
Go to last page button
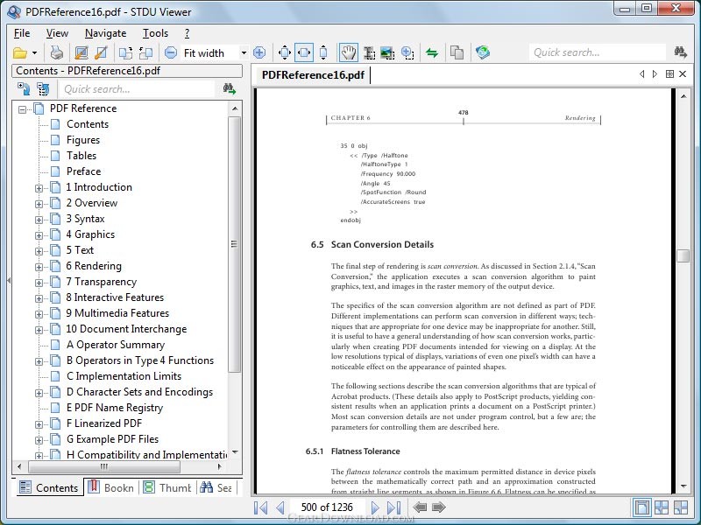point(393,507)
